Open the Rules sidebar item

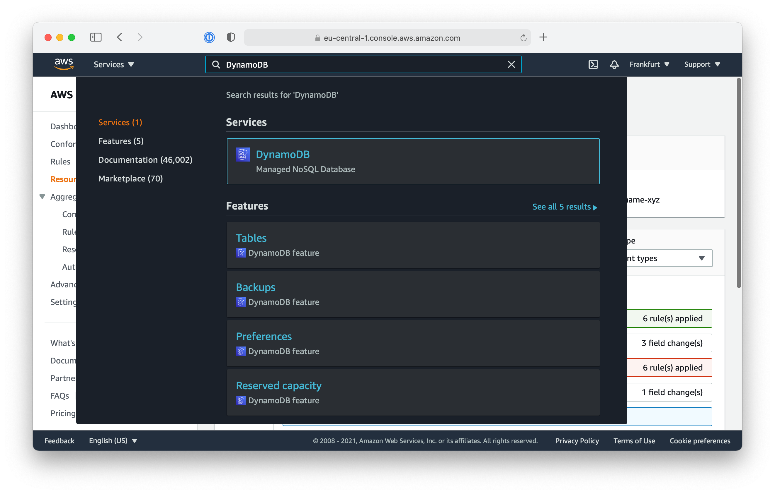[60, 162]
